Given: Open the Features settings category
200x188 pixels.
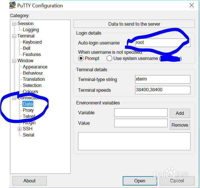Looking at the screenshot, I should click(32, 55).
